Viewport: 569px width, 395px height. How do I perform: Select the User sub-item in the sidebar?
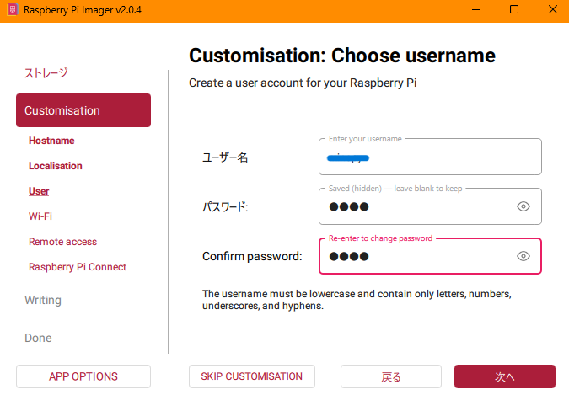(39, 191)
